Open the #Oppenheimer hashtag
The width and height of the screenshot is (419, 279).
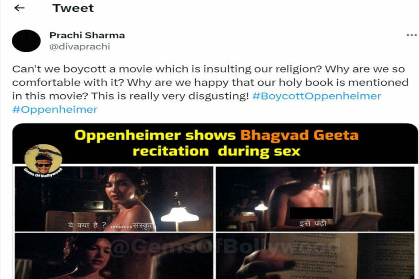point(55,109)
